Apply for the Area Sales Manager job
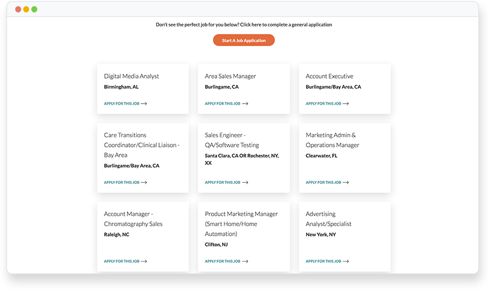The width and height of the screenshot is (489, 292). (226, 104)
